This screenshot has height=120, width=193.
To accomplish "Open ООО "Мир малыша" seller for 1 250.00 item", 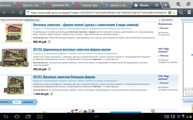I will (163, 78).
